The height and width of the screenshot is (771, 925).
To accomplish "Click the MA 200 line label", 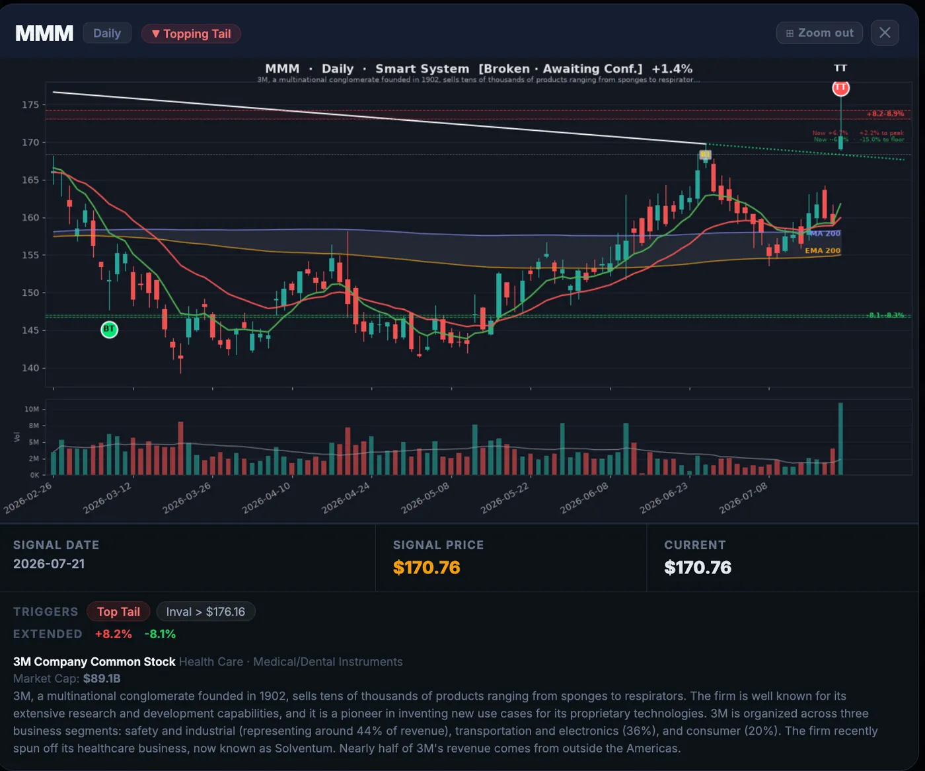I will 825,233.
